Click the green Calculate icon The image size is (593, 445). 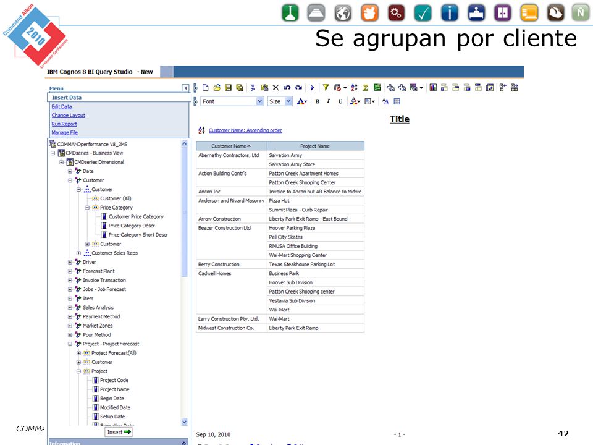coord(377,87)
